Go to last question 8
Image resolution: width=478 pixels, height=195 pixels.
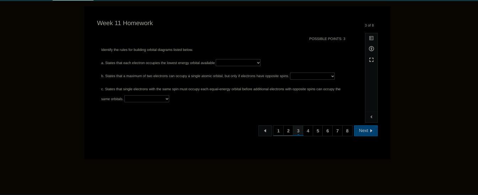(x=347, y=131)
